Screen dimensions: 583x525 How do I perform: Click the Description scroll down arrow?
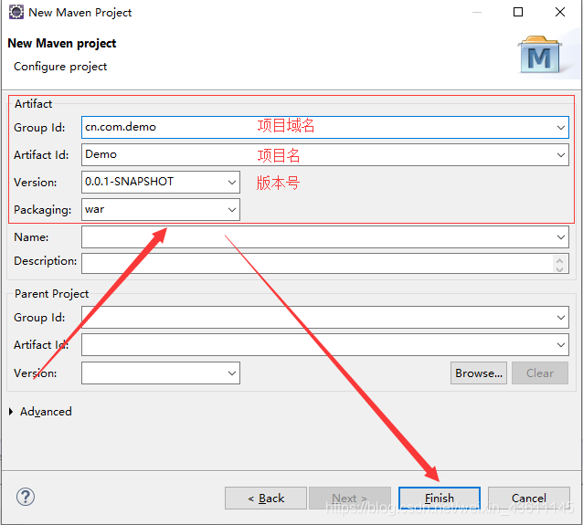coord(559,268)
